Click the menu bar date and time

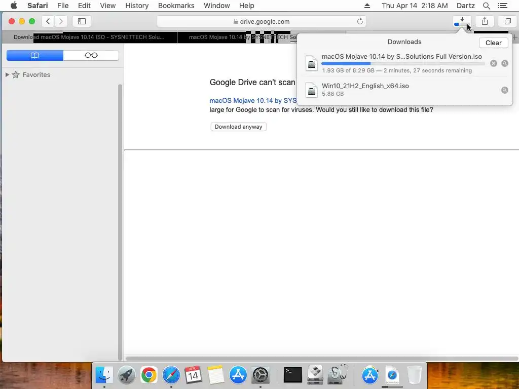pos(415,6)
